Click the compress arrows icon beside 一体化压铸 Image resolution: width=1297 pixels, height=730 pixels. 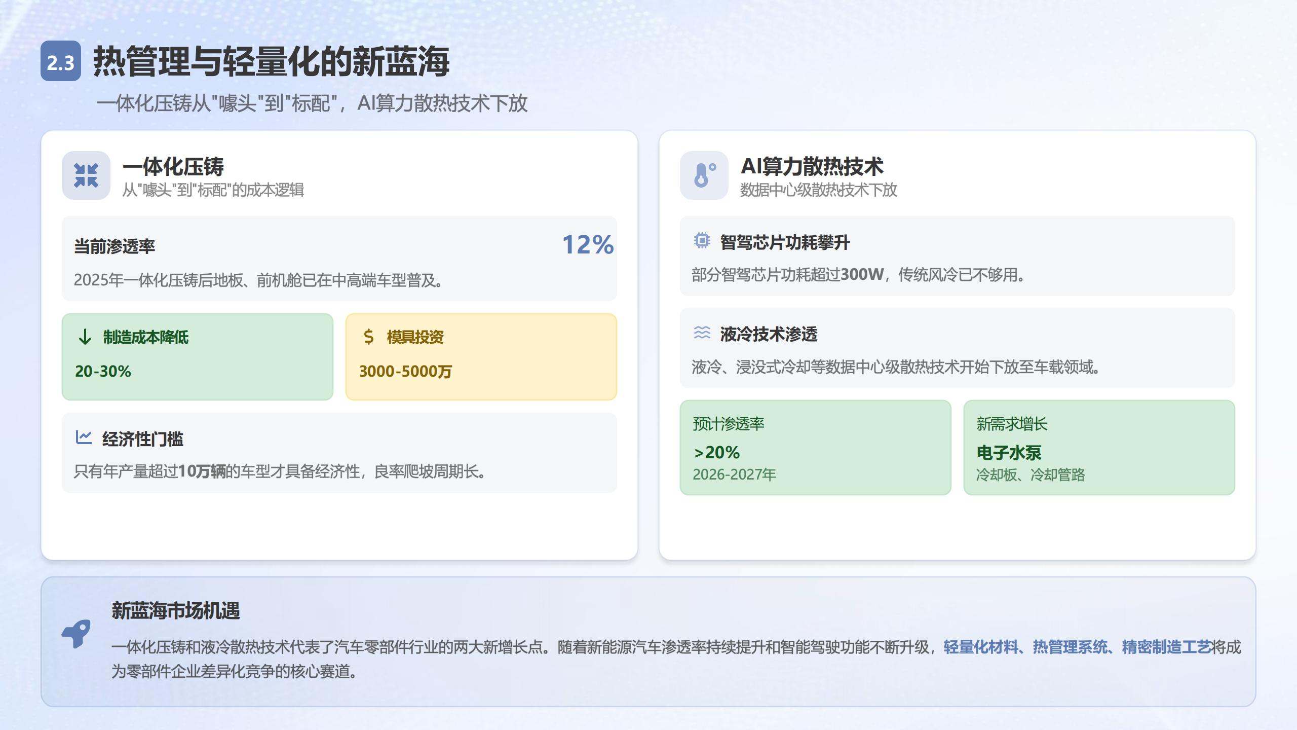[86, 175]
